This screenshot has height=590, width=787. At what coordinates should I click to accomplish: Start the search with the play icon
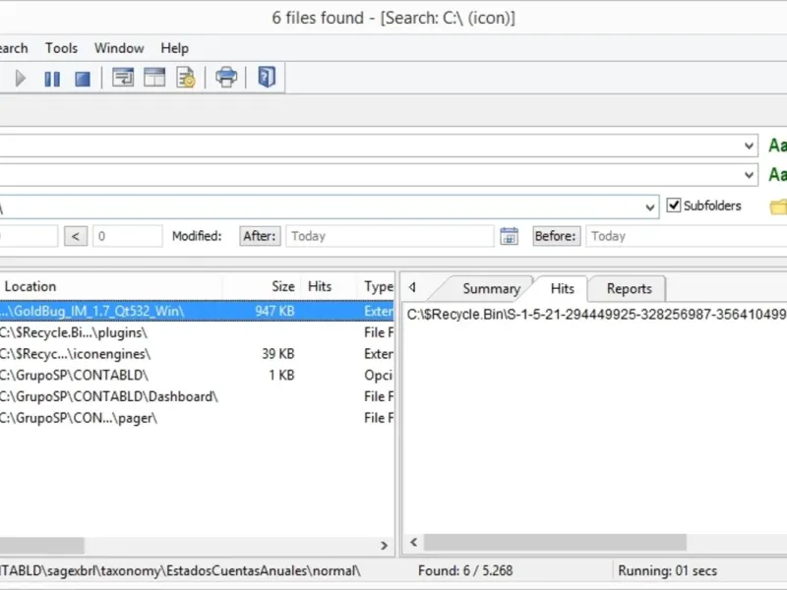pos(20,79)
